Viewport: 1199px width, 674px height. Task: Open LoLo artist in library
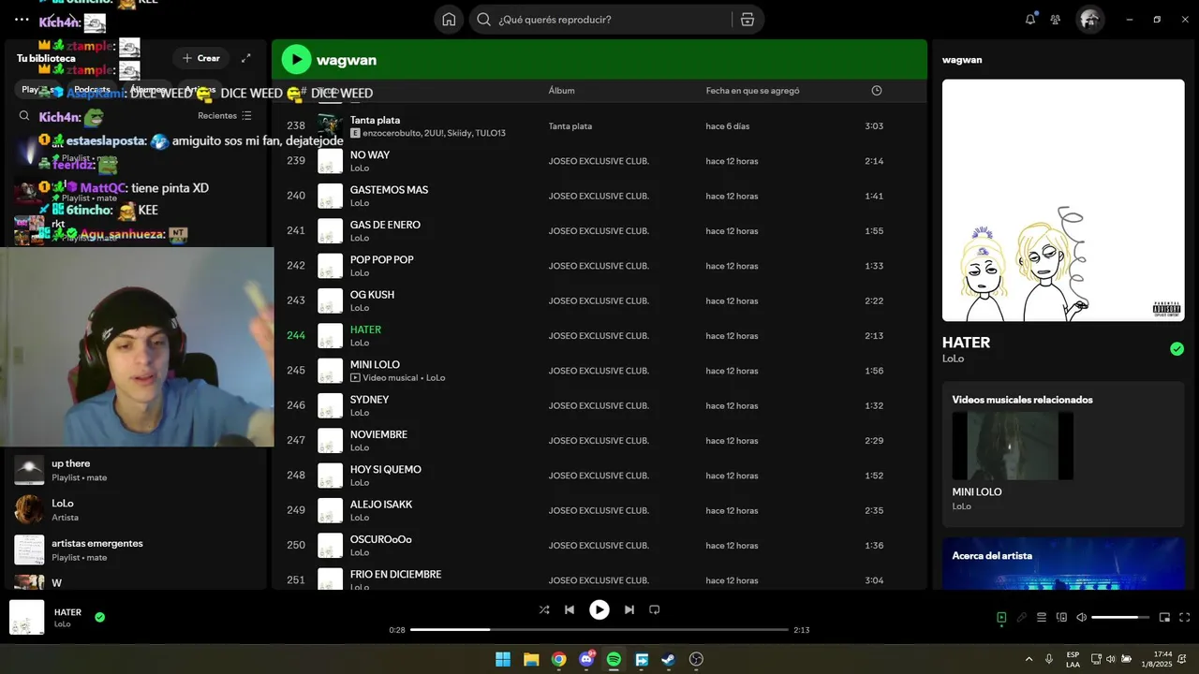(x=137, y=510)
